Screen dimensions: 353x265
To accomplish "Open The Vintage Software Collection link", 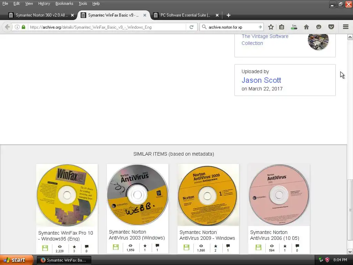I will coord(265,40).
